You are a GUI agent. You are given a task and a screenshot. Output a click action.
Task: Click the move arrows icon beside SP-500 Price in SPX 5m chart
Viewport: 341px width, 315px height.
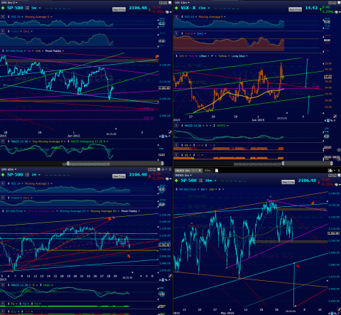click(x=3, y=51)
